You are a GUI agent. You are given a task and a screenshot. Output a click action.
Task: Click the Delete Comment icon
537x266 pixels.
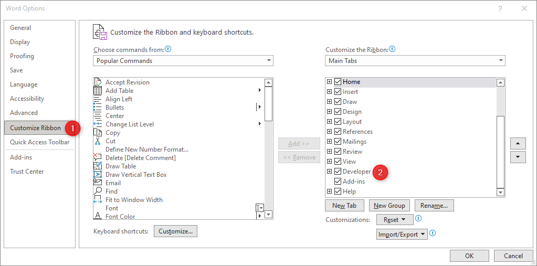point(98,158)
